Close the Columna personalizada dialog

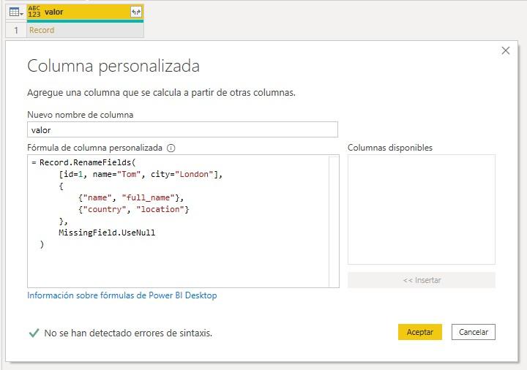[506, 50]
